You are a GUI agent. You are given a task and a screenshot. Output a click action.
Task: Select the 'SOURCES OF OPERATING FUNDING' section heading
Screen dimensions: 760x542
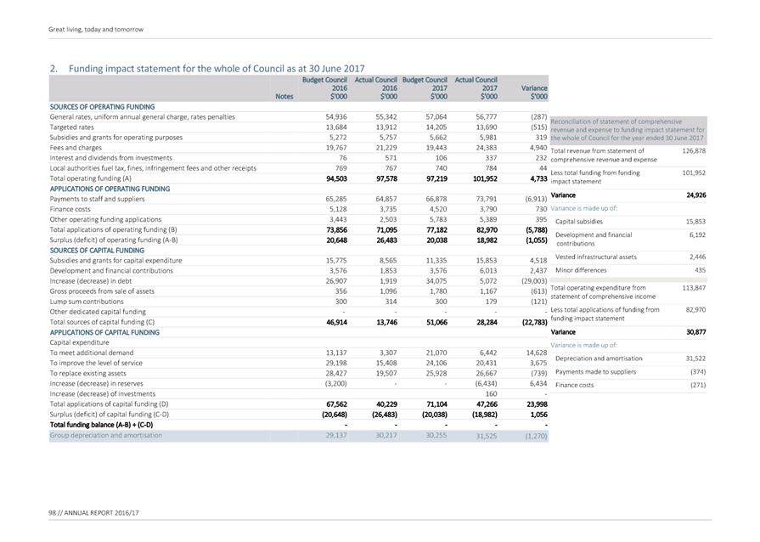[102, 107]
